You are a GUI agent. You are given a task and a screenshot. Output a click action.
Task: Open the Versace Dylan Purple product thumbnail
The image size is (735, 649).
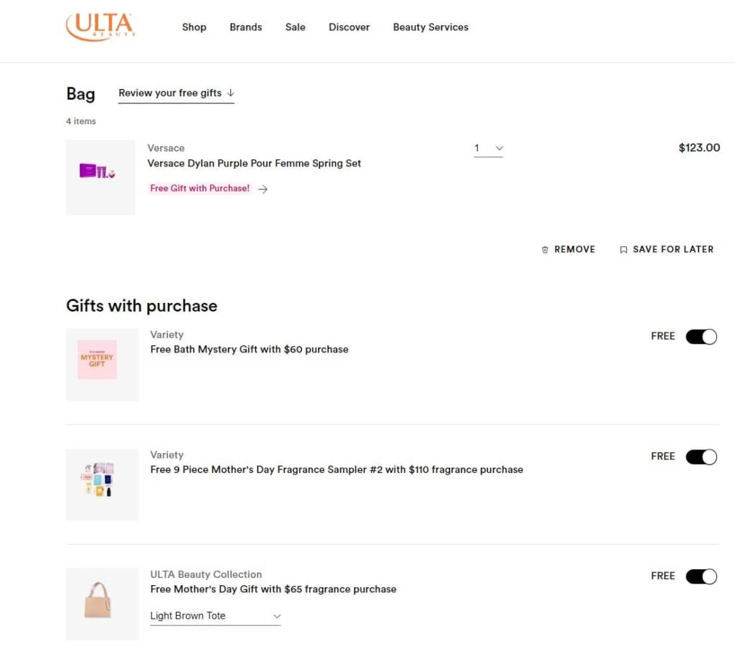coord(100,177)
